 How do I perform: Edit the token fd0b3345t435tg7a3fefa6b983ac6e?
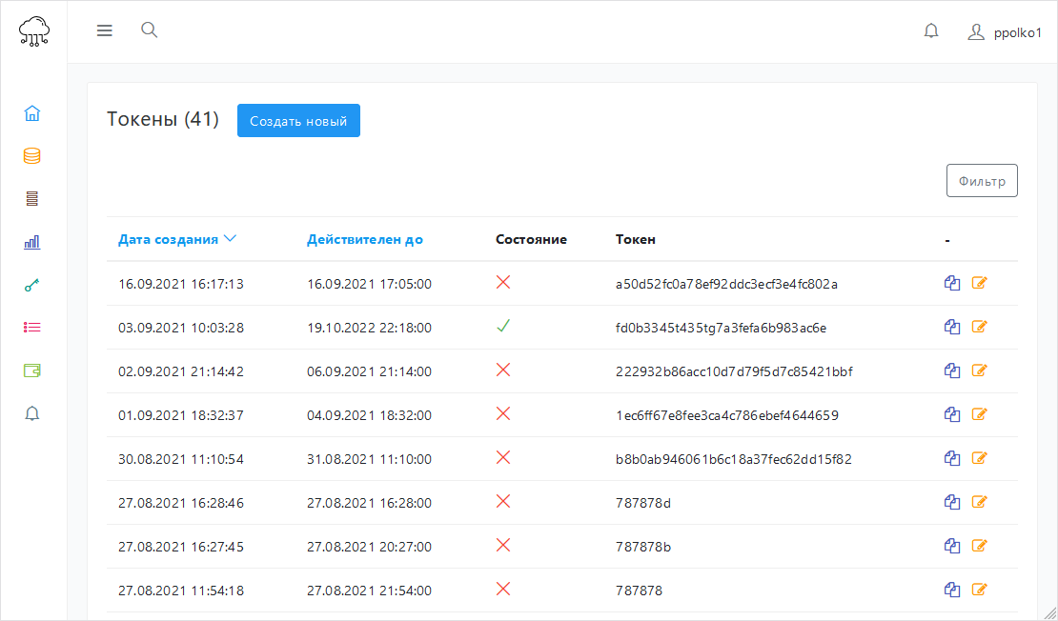[979, 327]
